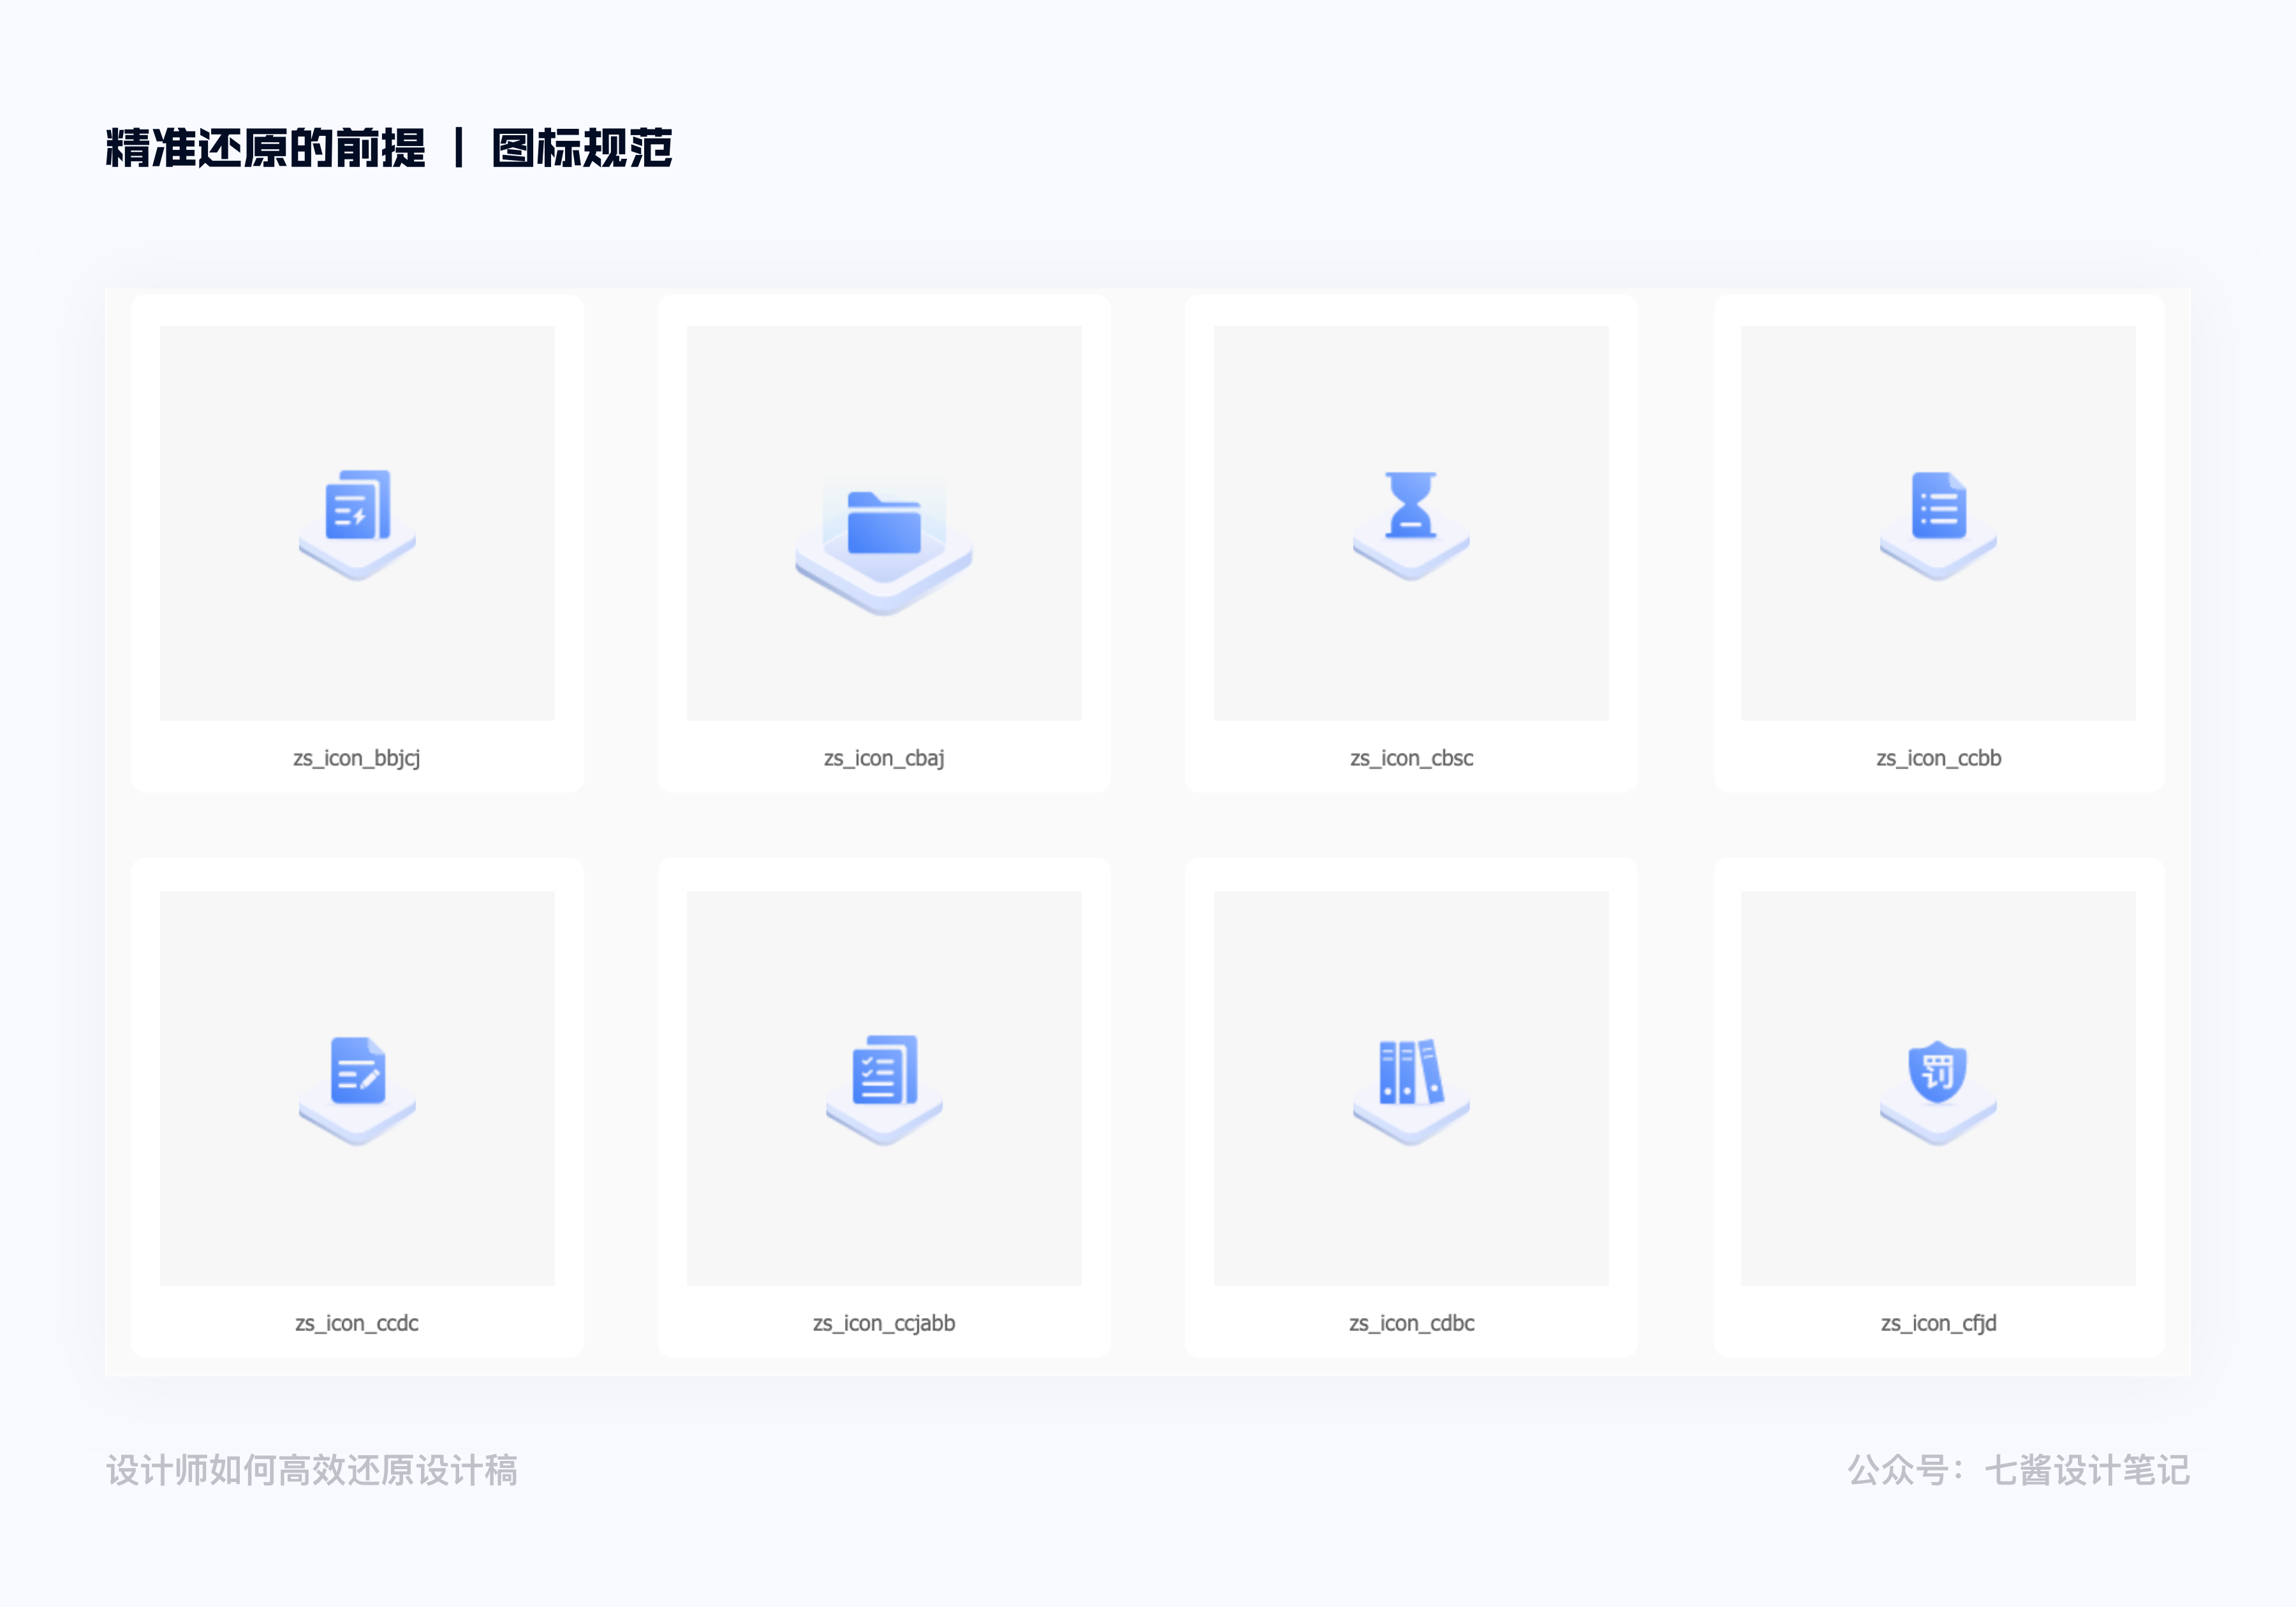This screenshot has height=1607, width=2296.
Task: Click the document-with-pencil icon above zs_icon_ccdc
Action: [357, 1071]
